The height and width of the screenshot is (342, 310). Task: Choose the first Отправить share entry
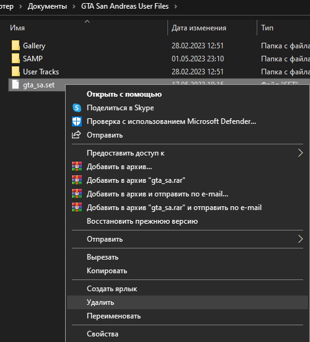point(187,135)
